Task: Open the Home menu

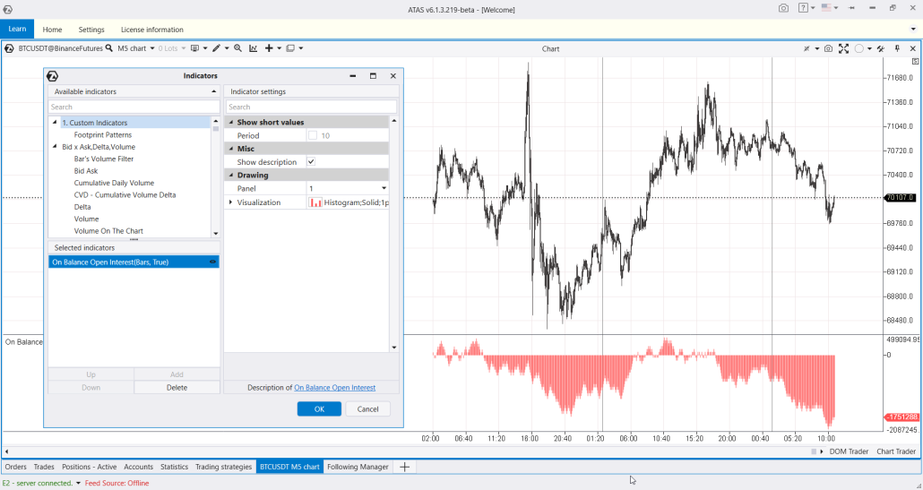Action: click(x=52, y=30)
